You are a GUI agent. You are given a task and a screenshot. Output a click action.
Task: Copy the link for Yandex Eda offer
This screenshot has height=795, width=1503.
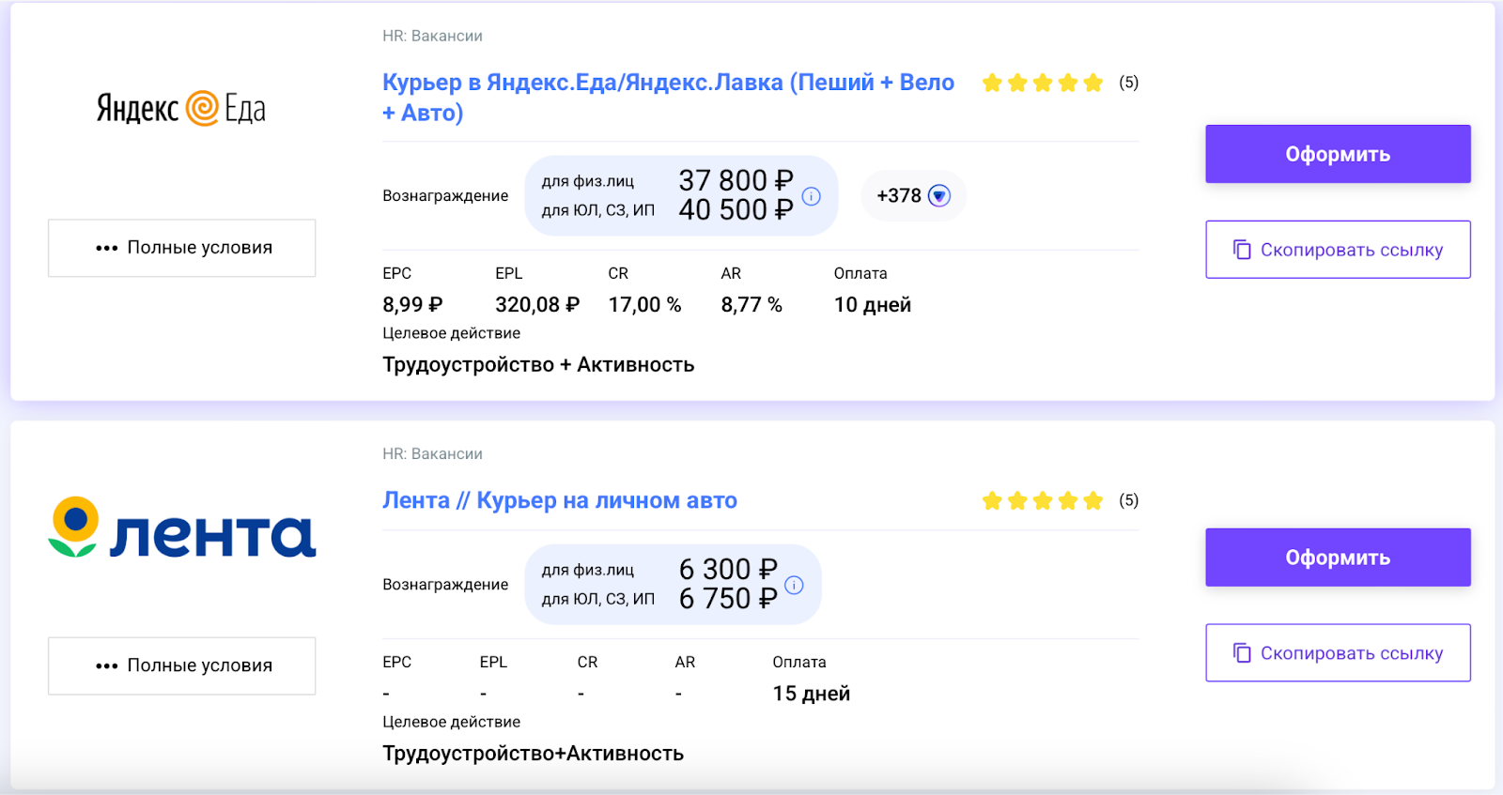pyautogui.click(x=1338, y=250)
